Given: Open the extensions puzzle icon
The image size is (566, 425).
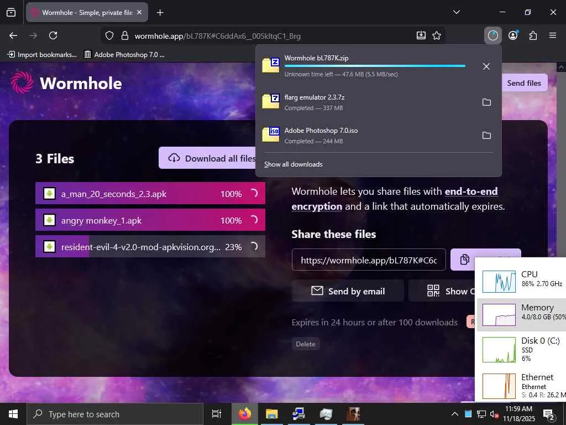Looking at the screenshot, I should coord(533,35).
